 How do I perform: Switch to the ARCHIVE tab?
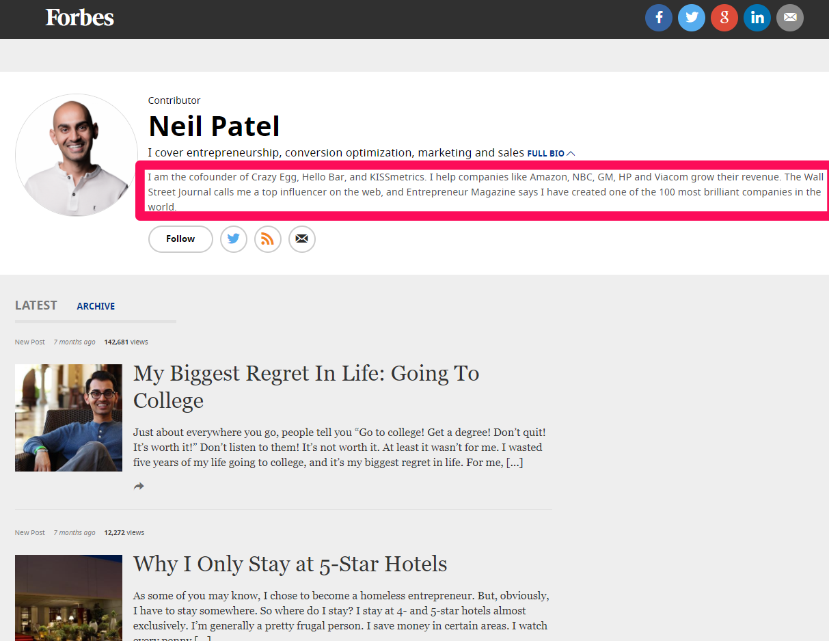pos(96,306)
